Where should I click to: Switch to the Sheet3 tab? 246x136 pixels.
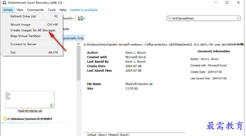tap(124, 135)
